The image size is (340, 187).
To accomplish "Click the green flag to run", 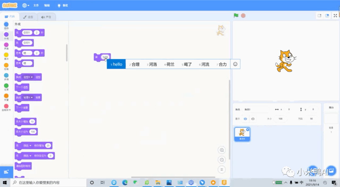I will (x=236, y=15).
